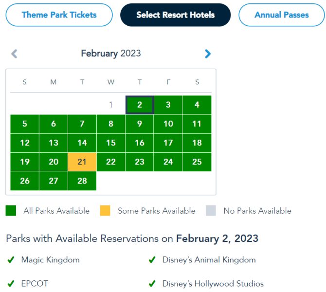The width and height of the screenshot is (326, 292).
Task: Choose February 25 date cell
Action: click(x=197, y=162)
